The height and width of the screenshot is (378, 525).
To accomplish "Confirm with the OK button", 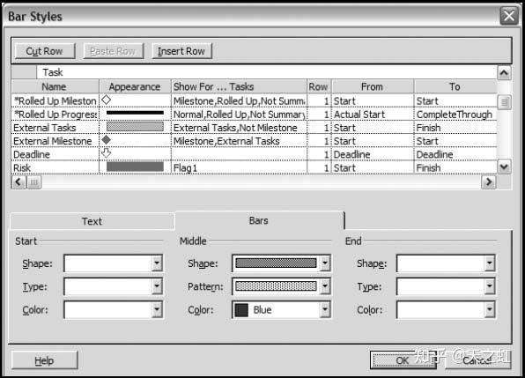I will click(403, 360).
